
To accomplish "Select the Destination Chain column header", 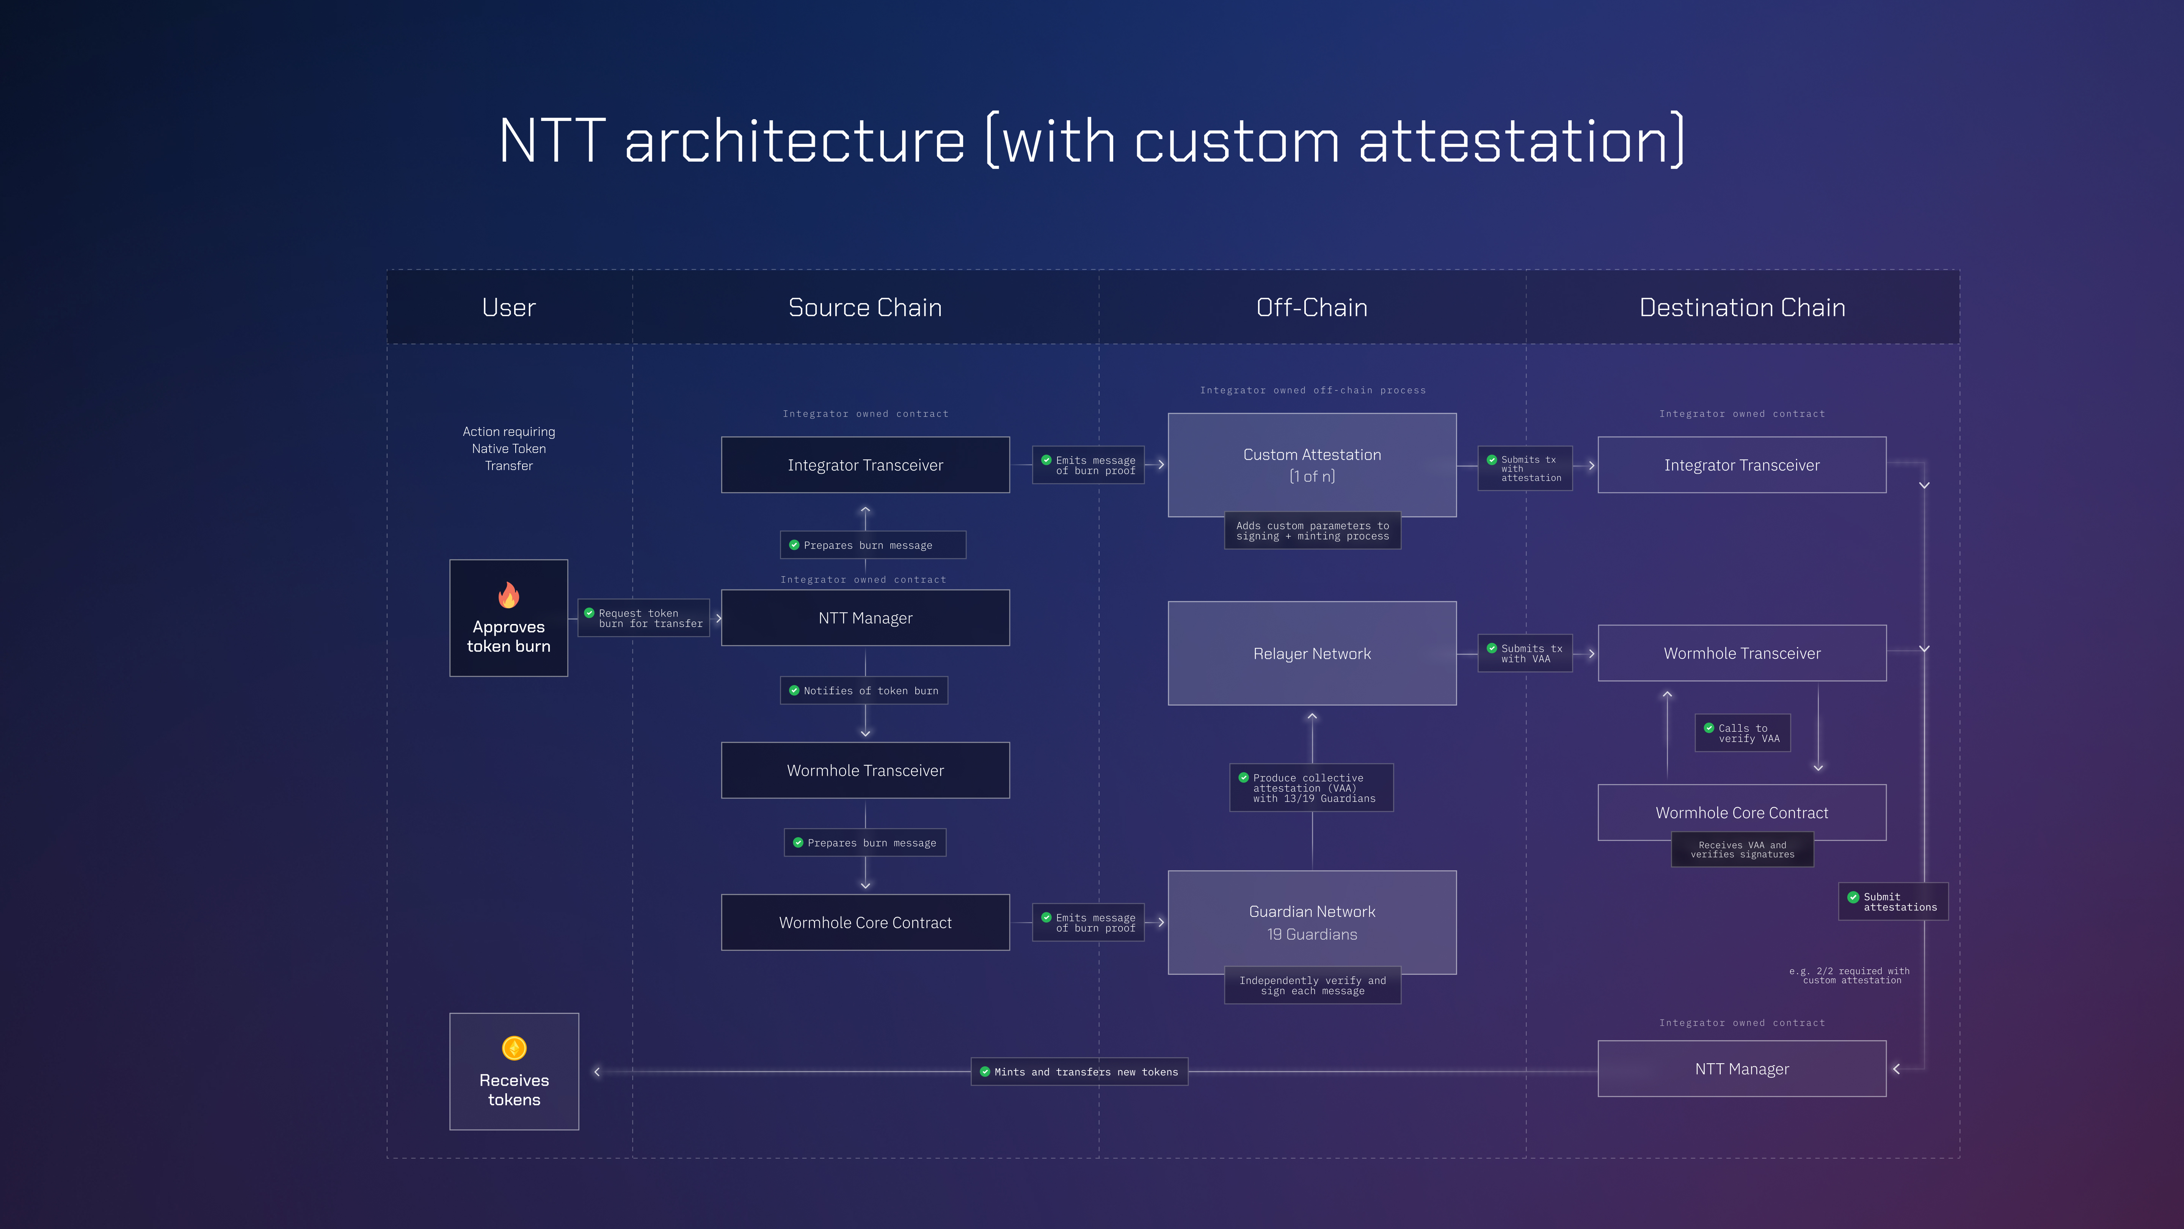I will 1742,307.
